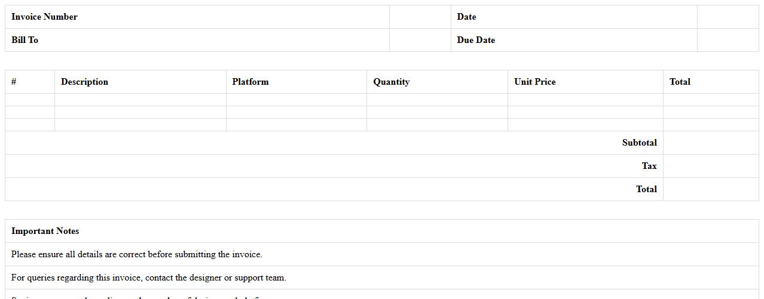This screenshot has width=764, height=299.
Task: Select the empty amount cell beside Tax
Action: pos(710,166)
